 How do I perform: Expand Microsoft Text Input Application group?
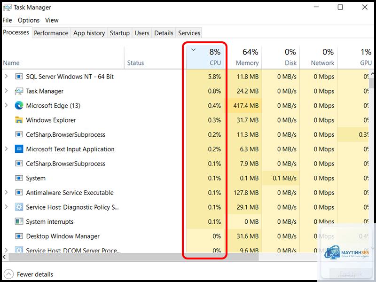[x=7, y=149]
